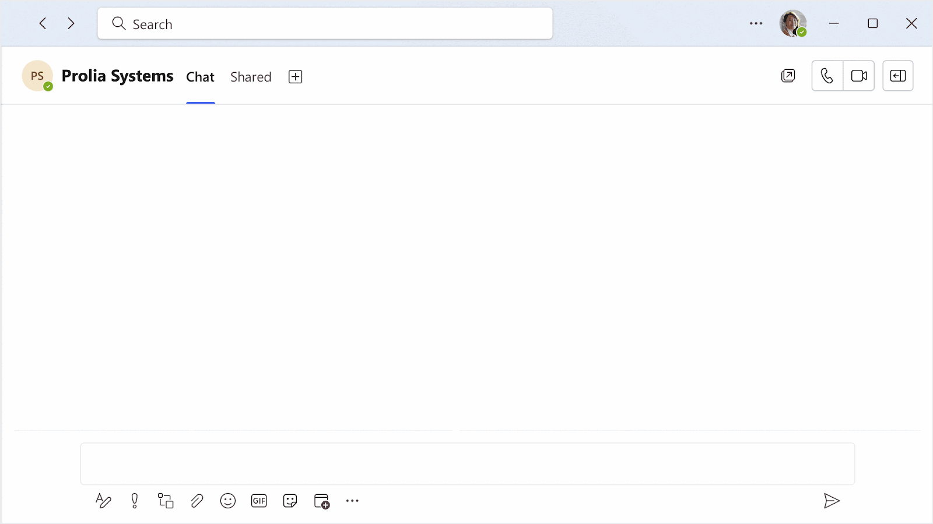Maximize the Teams window

click(873, 23)
